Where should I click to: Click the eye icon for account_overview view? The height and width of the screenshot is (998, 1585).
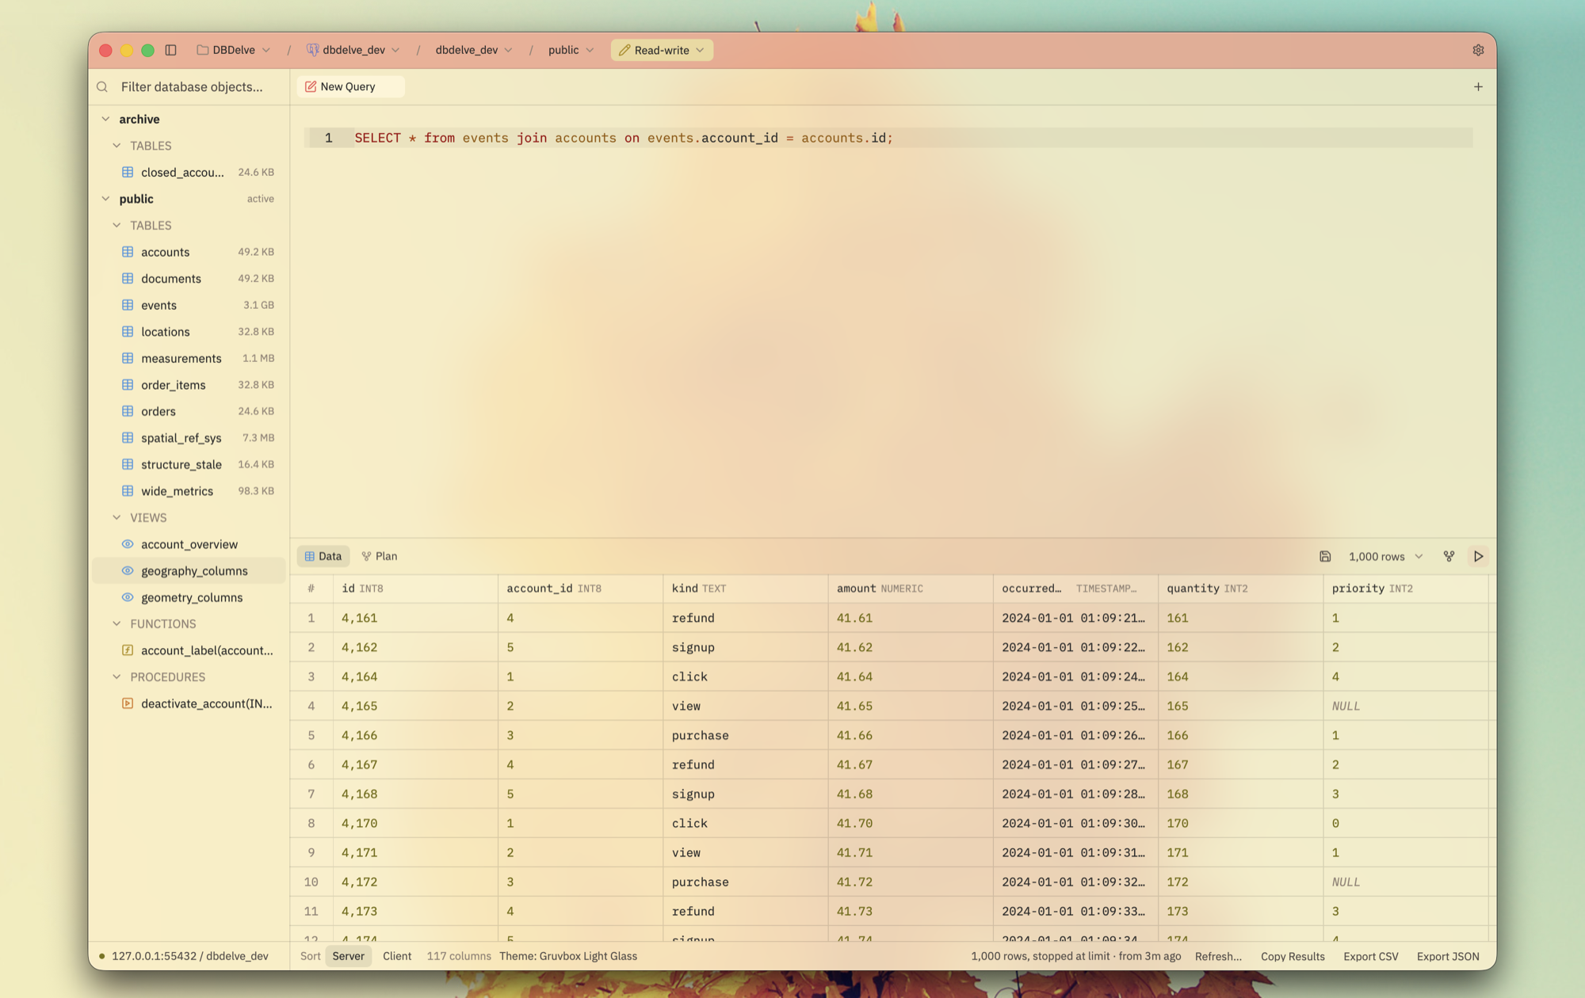pyautogui.click(x=128, y=544)
